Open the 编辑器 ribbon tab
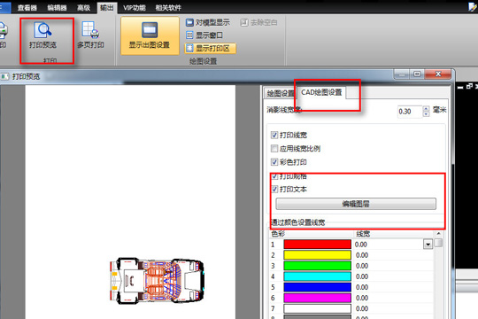This screenshot has width=478, height=319. click(x=57, y=8)
